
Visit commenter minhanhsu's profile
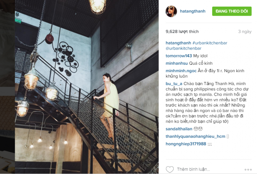point(176,63)
